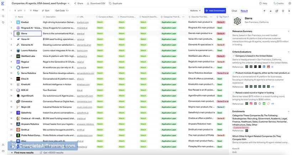
Task: Open history icon in the left sidebar
Action: pos(3,22)
